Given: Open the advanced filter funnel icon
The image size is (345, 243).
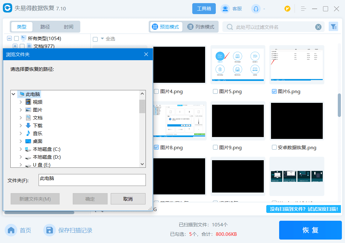Looking at the screenshot, I should (x=333, y=27).
